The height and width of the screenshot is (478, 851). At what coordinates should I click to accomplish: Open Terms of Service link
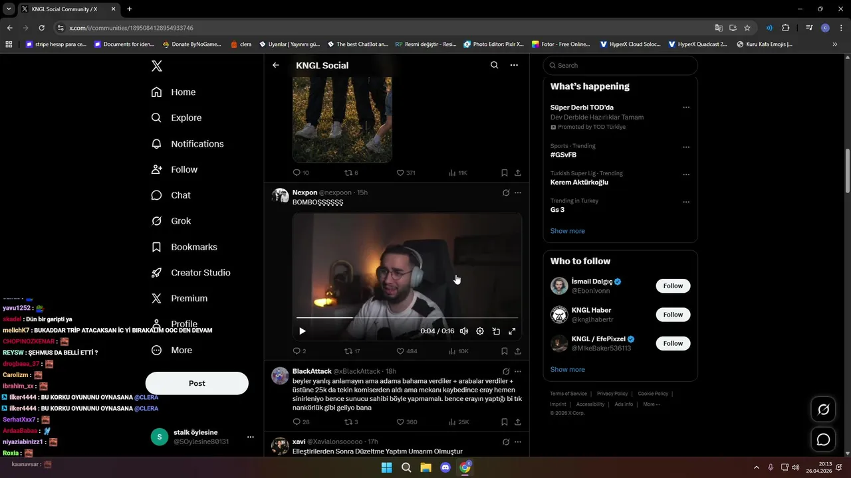[x=568, y=394]
